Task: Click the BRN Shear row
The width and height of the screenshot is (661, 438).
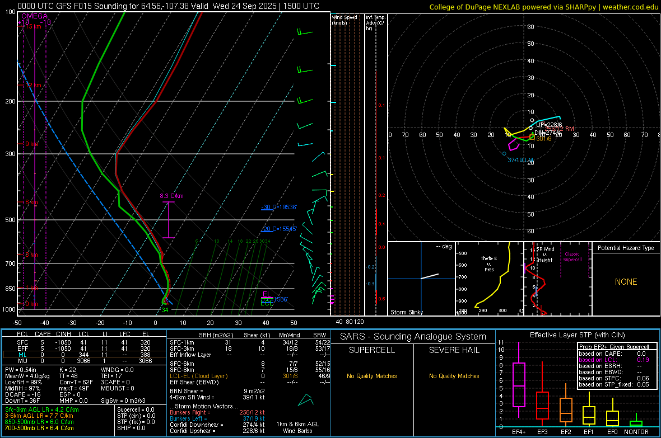Action: [217, 391]
